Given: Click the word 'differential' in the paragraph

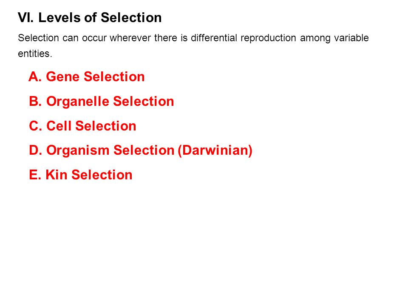Looking at the screenshot, I should (214, 38).
